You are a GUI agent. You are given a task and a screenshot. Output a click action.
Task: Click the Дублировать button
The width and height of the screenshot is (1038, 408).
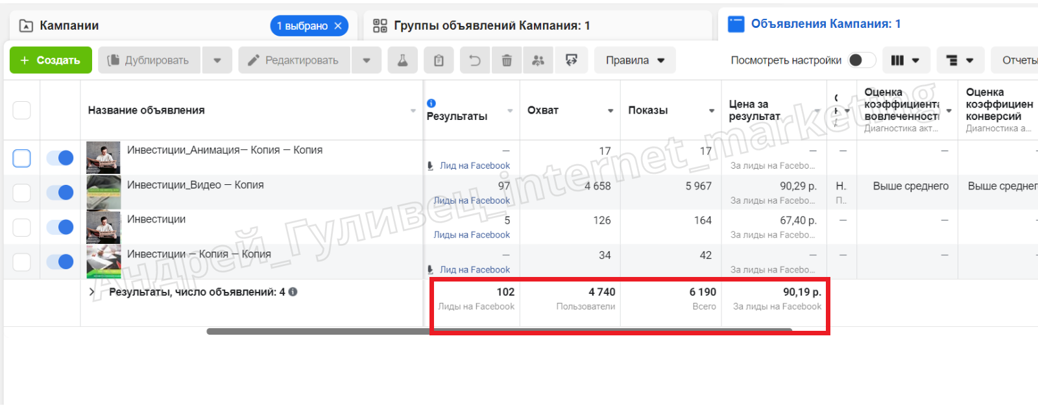coord(150,60)
